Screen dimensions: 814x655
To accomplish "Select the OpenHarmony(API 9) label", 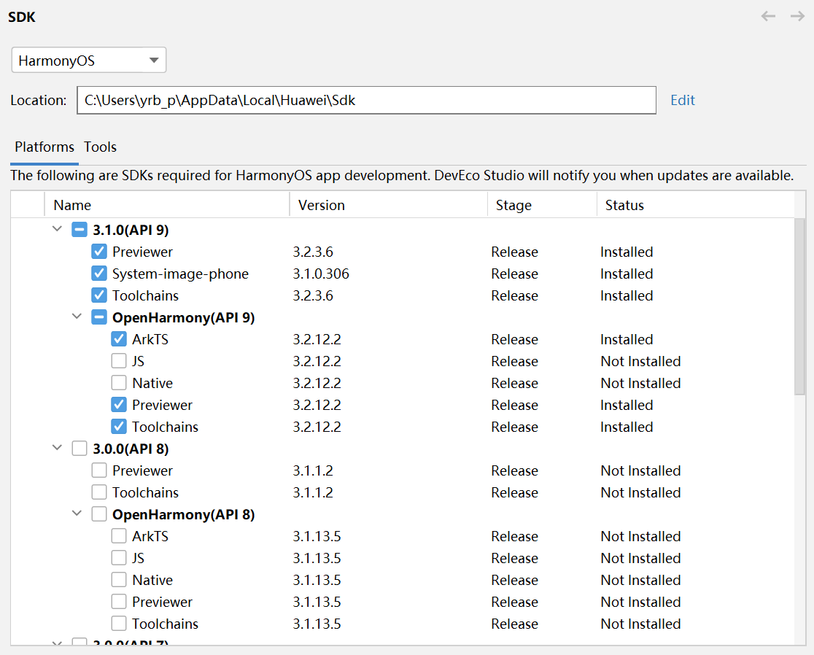I will click(x=183, y=317).
